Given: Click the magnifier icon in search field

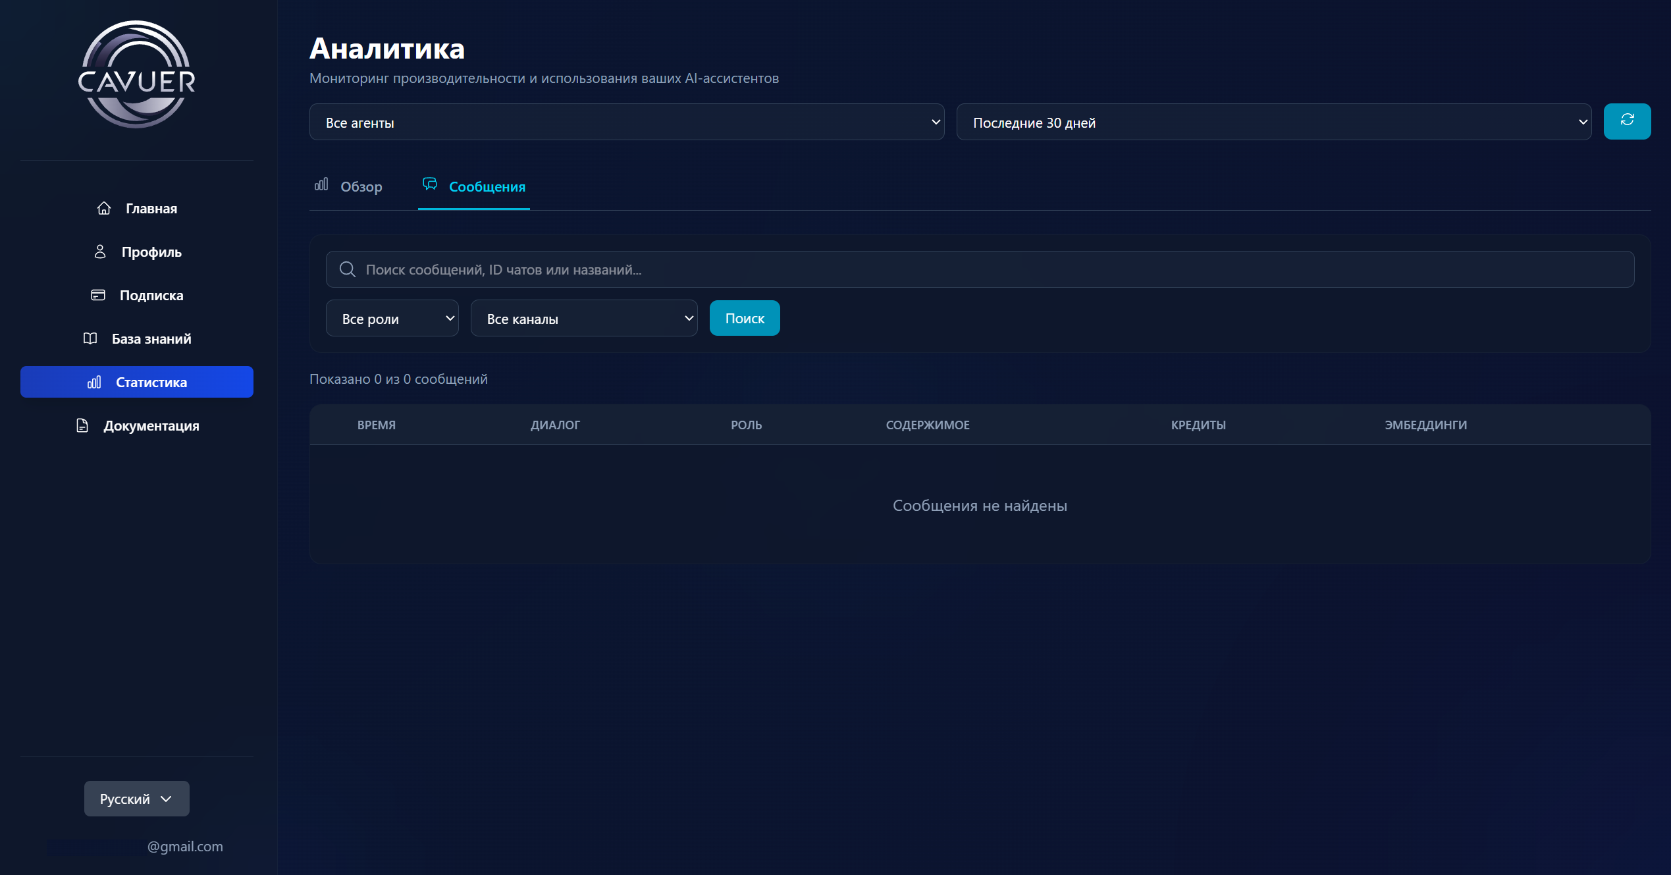Looking at the screenshot, I should (x=347, y=269).
